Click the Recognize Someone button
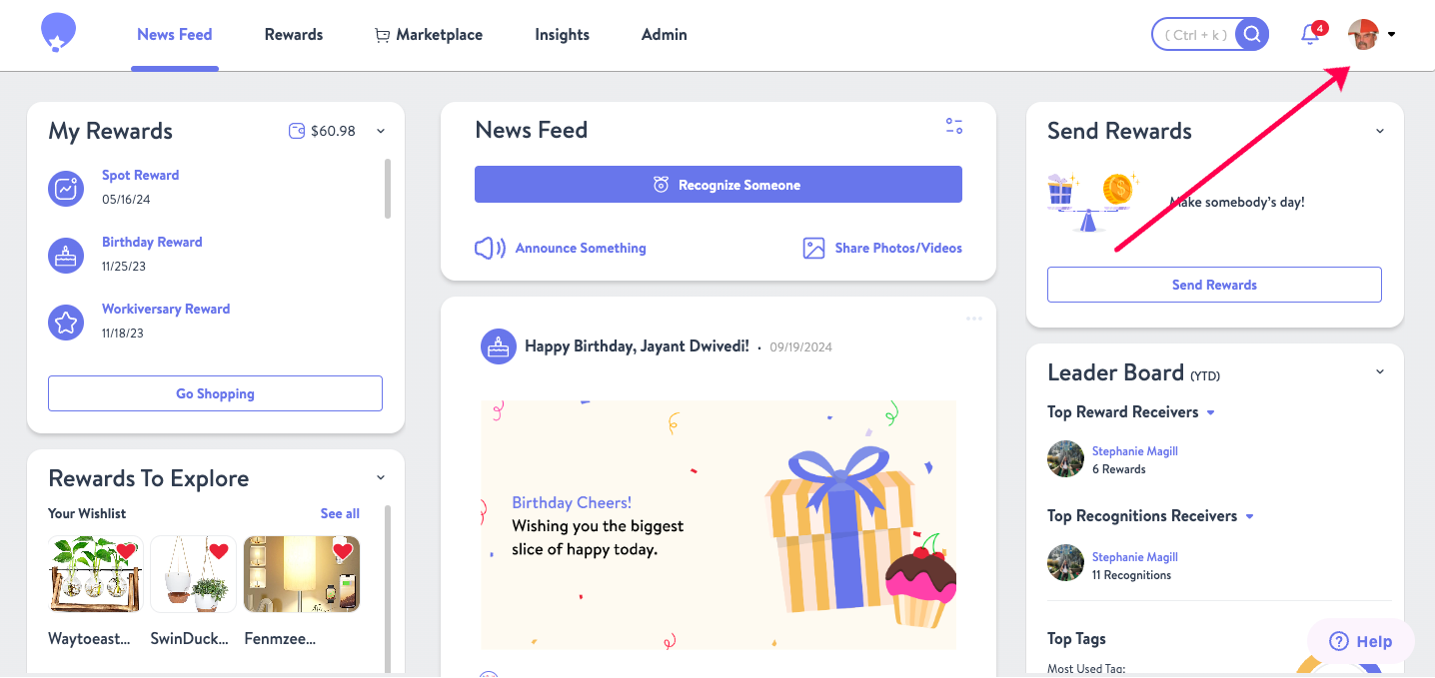The image size is (1435, 678). (718, 185)
